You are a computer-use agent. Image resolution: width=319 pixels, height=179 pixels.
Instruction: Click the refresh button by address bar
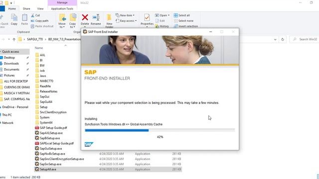[283, 39]
